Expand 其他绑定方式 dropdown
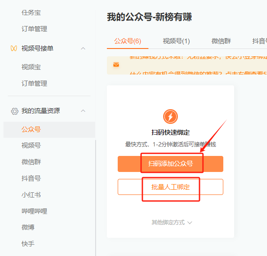The image size is (267, 256). 172,222
